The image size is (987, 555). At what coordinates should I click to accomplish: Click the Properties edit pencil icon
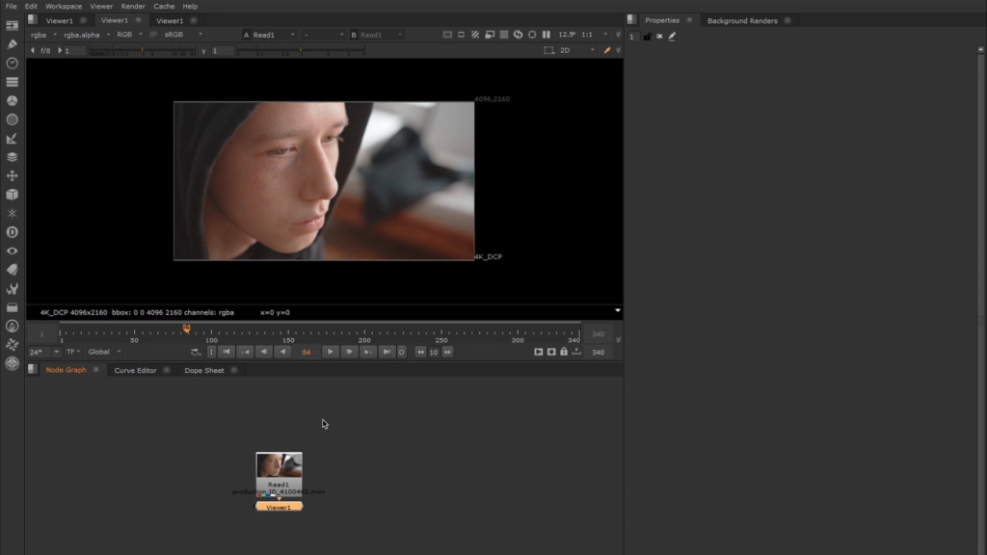coord(672,37)
